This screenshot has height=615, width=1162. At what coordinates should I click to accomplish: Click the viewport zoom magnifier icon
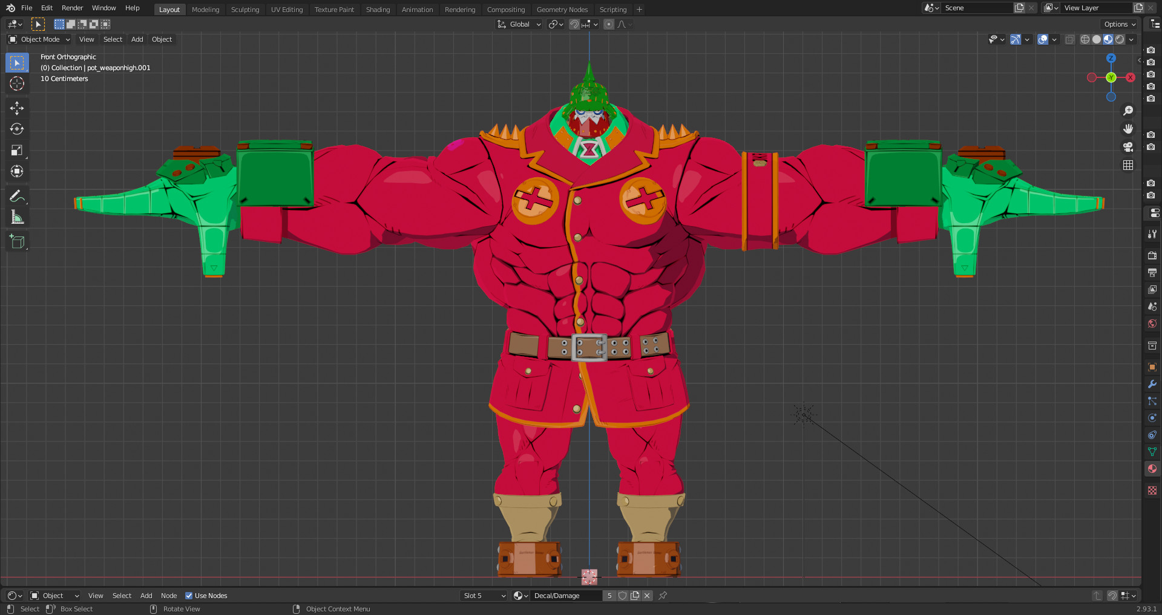(x=1128, y=111)
